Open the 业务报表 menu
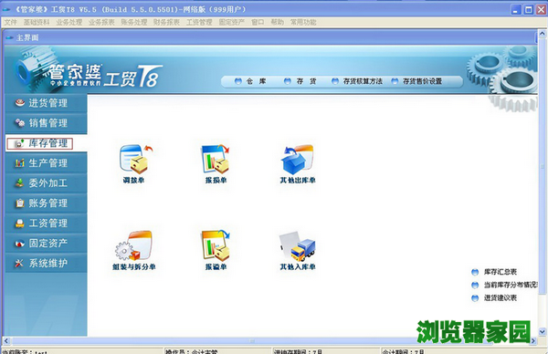 [x=101, y=22]
